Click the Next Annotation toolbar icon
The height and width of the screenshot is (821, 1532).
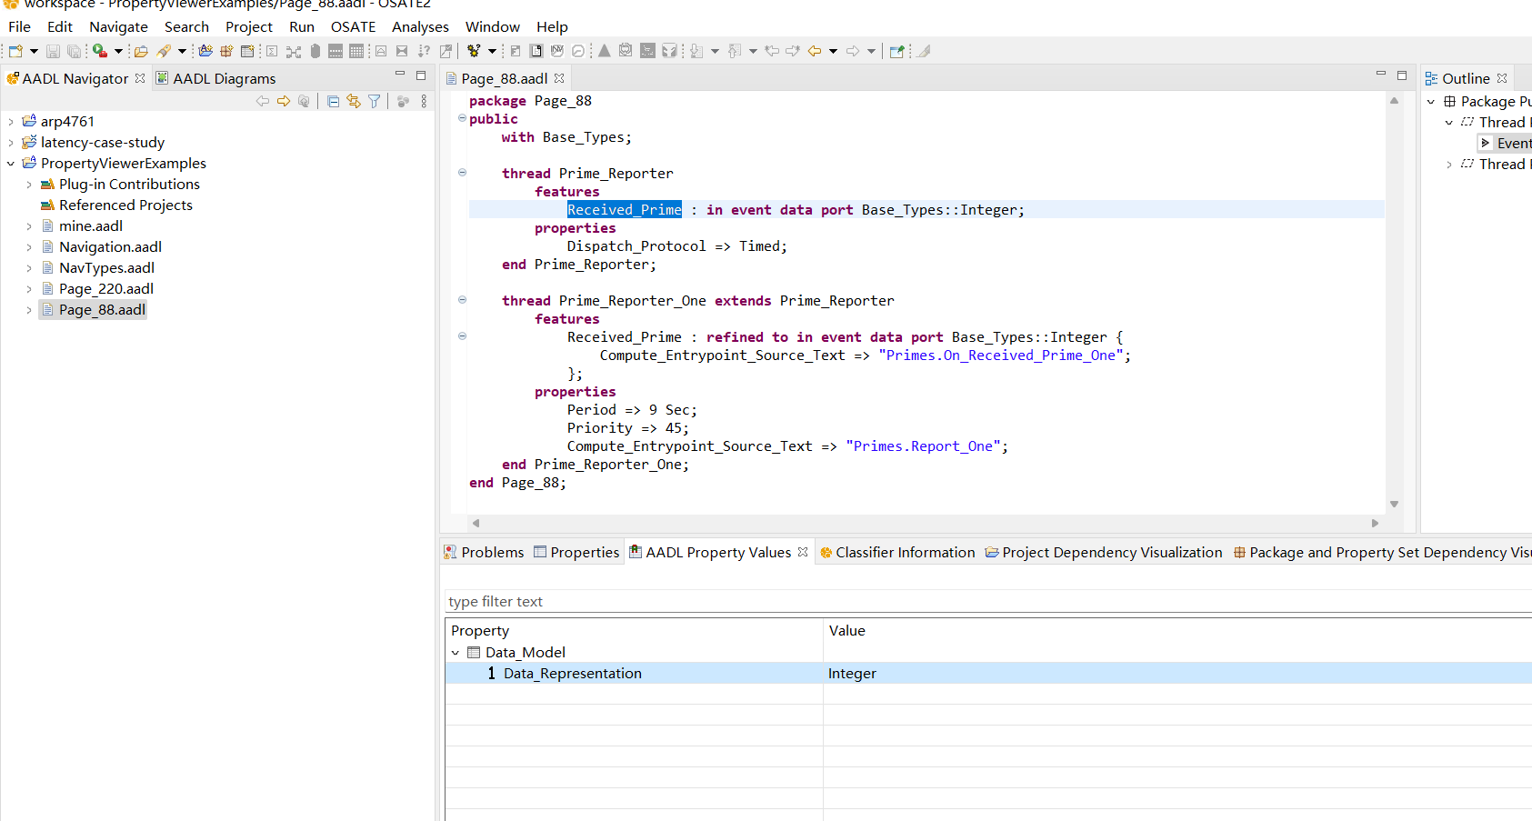point(696,51)
